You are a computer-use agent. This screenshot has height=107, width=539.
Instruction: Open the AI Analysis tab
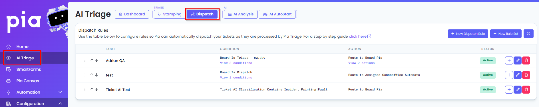coord(241,14)
